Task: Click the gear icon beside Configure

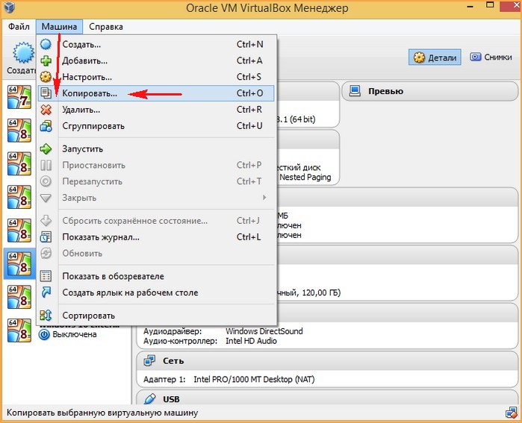Action: click(46, 77)
